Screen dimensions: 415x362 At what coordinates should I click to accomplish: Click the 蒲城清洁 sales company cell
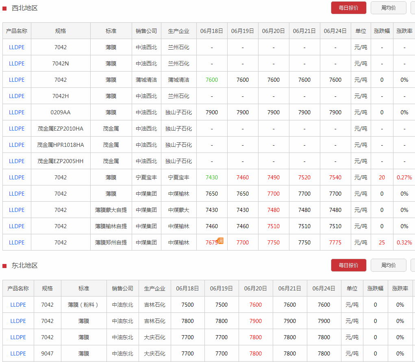pyautogui.click(x=146, y=80)
